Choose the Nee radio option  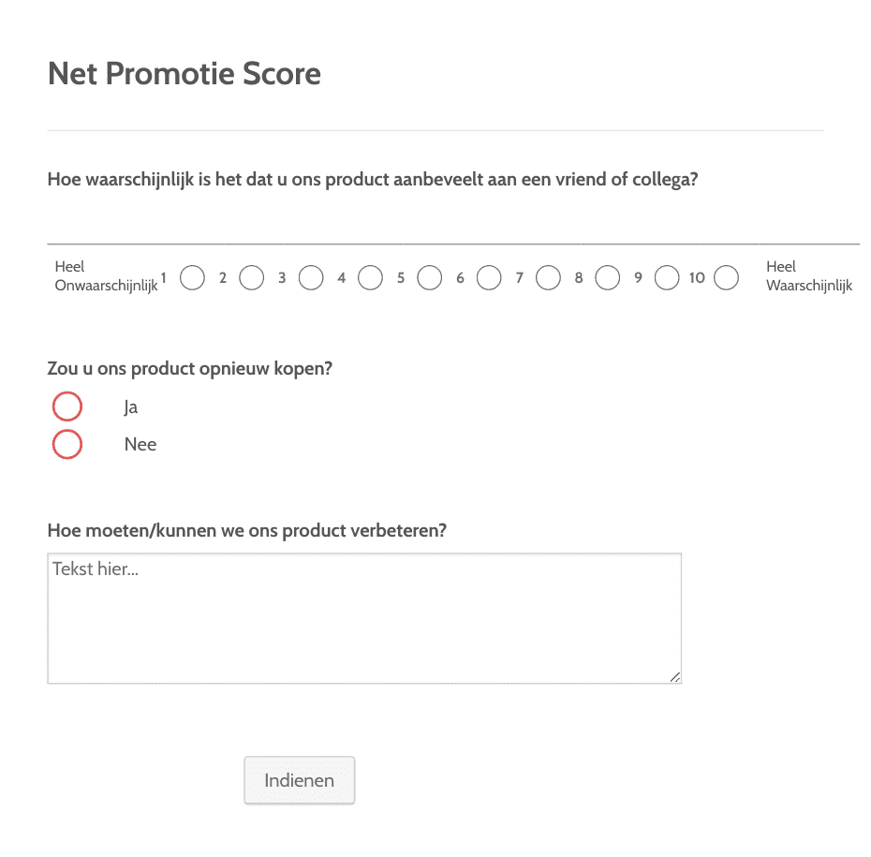[x=67, y=444]
